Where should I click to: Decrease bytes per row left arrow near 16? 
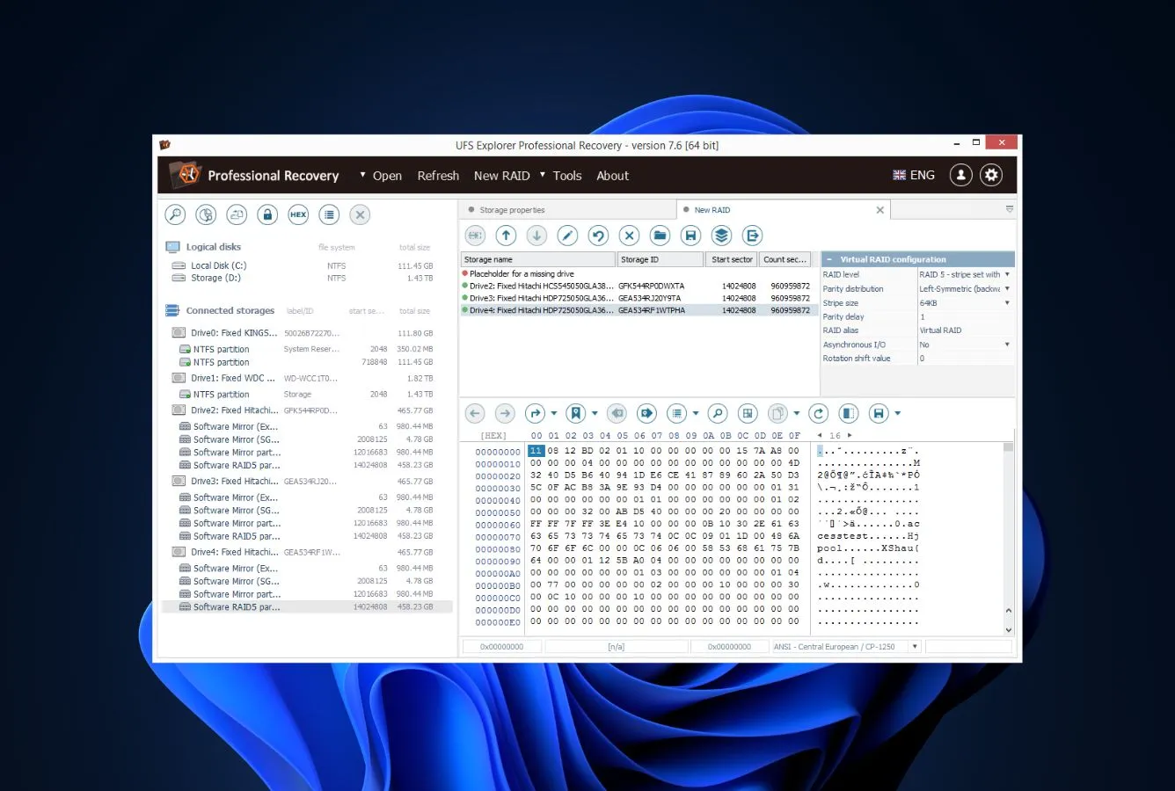click(x=820, y=435)
